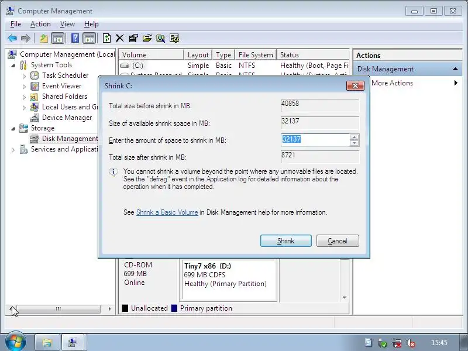Toggle the Show/Hide Action Pane icon

click(x=90, y=38)
